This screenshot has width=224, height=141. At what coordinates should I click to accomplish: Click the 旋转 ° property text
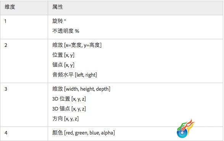coord(59,21)
